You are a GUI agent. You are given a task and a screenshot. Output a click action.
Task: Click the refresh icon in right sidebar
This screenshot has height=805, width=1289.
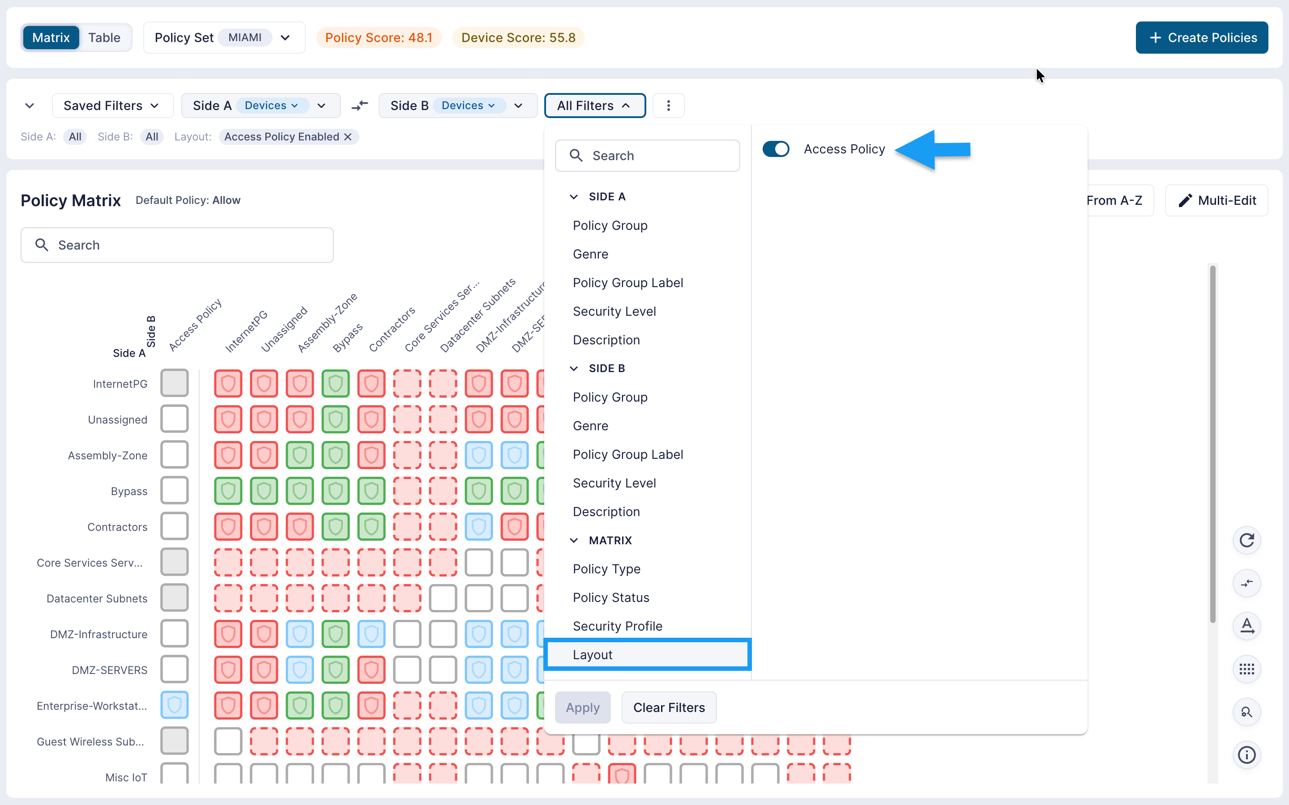[1247, 540]
